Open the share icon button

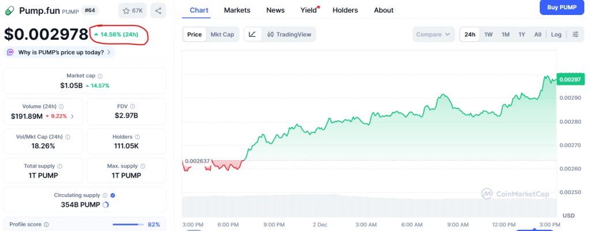pos(158,10)
